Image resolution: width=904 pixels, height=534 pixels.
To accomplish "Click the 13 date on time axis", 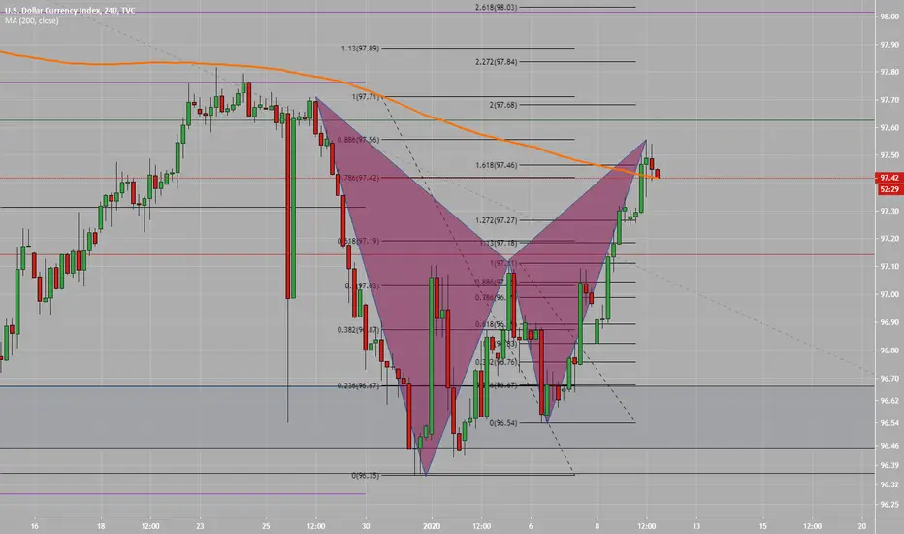I will pyautogui.click(x=696, y=526).
